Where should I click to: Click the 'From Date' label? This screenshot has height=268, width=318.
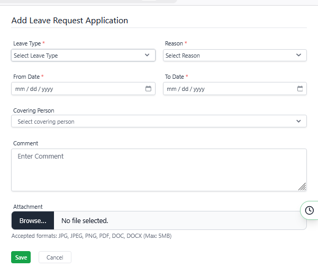point(26,77)
